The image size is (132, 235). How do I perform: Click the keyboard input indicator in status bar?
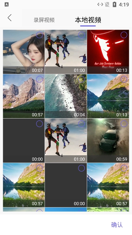7,4
